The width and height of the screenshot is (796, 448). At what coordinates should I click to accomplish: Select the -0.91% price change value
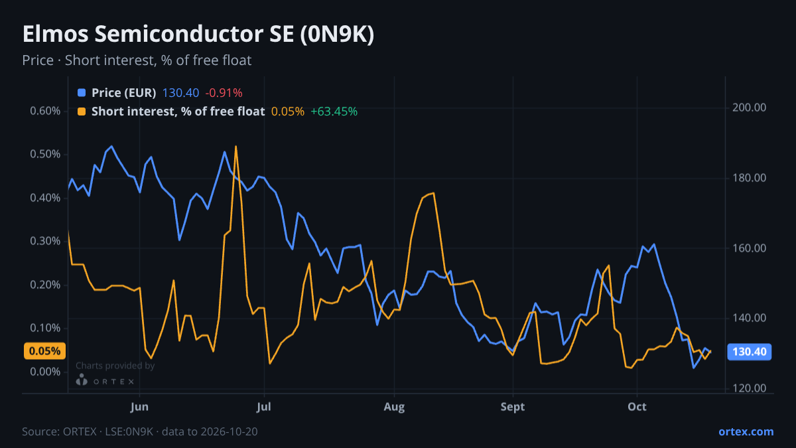(224, 93)
